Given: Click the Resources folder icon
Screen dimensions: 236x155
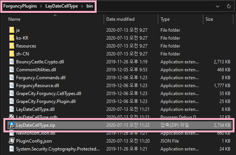Looking at the screenshot, I should point(11,46).
